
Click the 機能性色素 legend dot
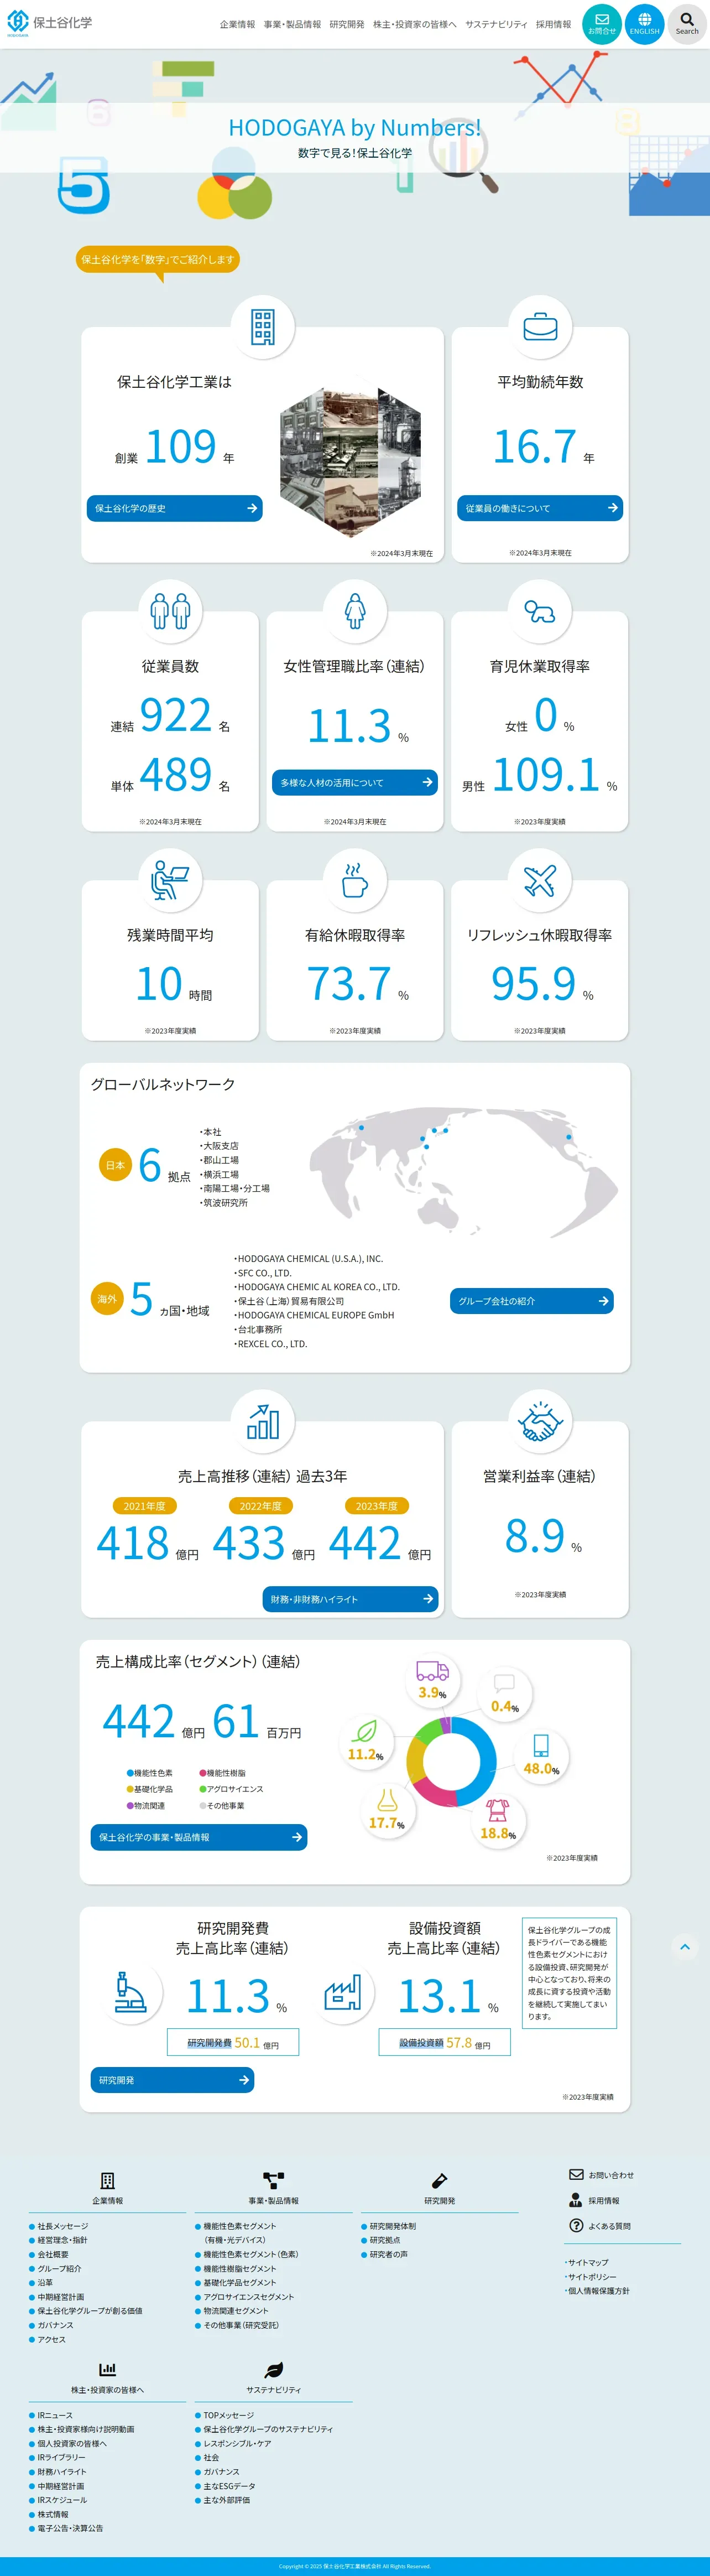point(130,1773)
